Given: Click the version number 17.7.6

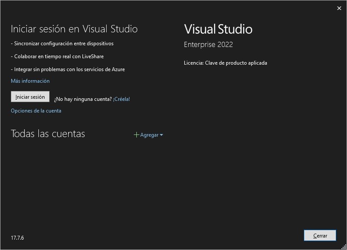Looking at the screenshot, I should point(17,237).
